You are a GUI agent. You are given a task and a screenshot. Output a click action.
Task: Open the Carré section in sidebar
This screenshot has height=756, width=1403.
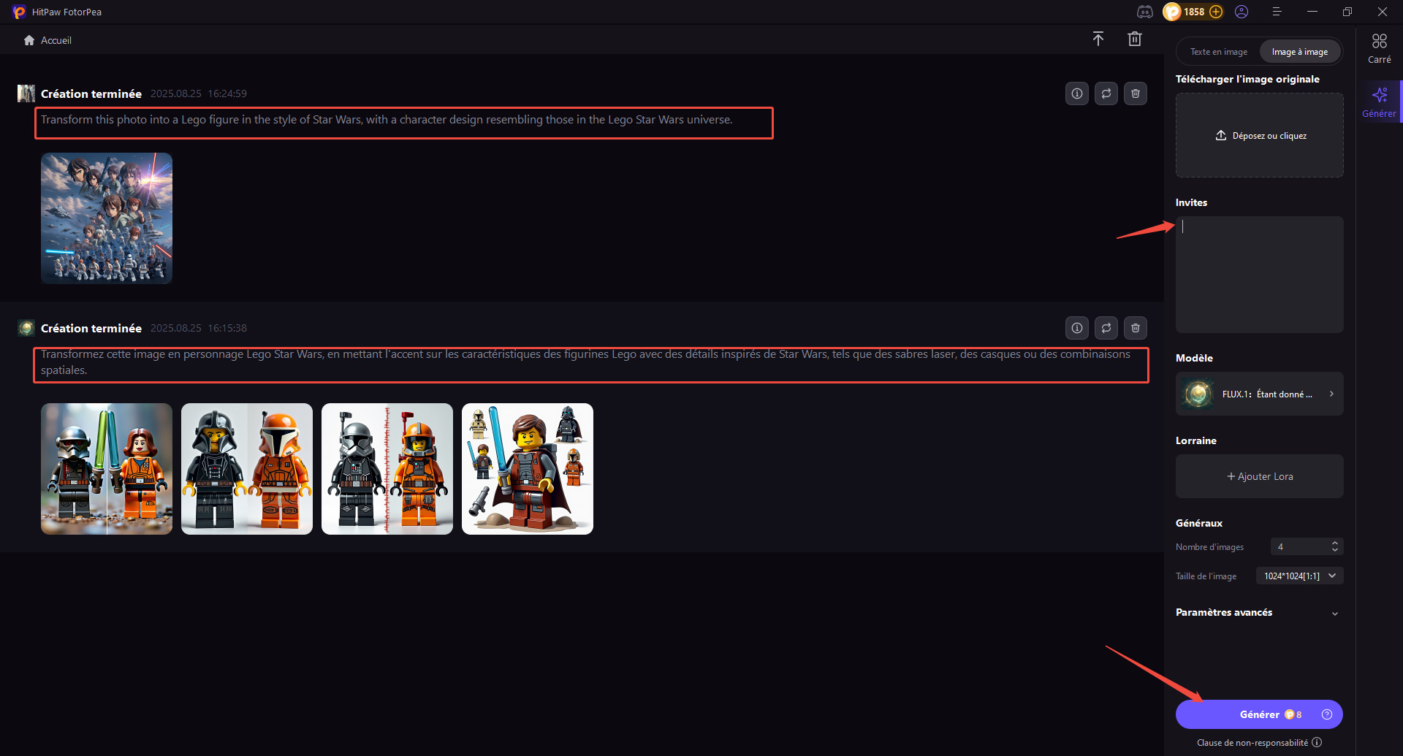(1379, 48)
